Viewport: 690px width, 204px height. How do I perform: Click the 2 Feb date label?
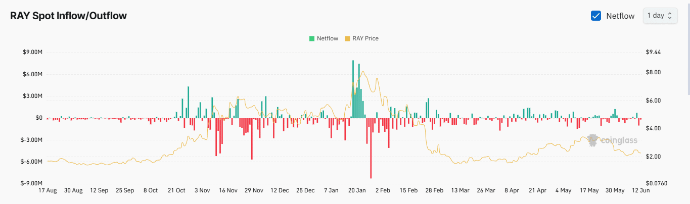point(383,191)
